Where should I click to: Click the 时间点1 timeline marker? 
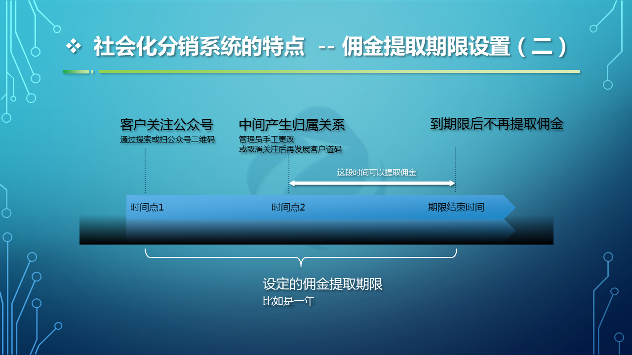[x=147, y=208]
